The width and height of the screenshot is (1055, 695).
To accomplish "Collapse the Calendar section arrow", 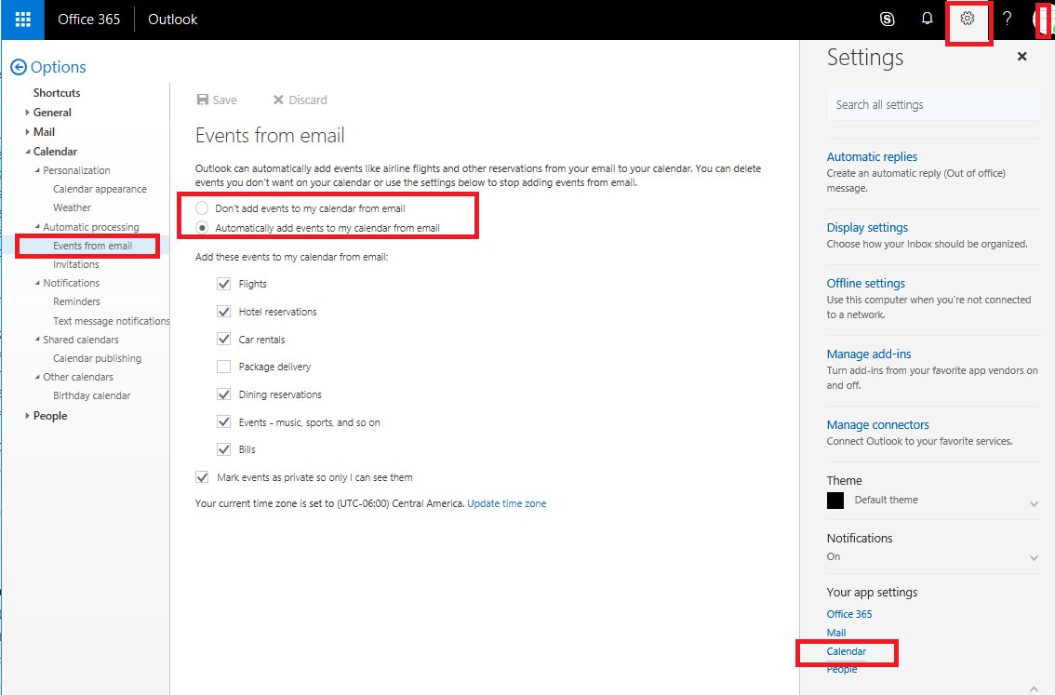I will click(x=28, y=152).
